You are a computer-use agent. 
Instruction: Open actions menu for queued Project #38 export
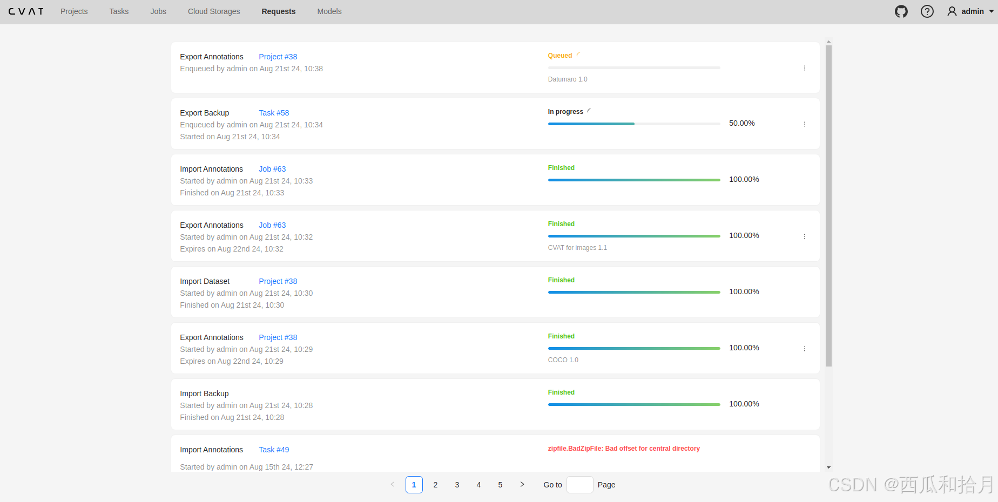click(x=804, y=68)
